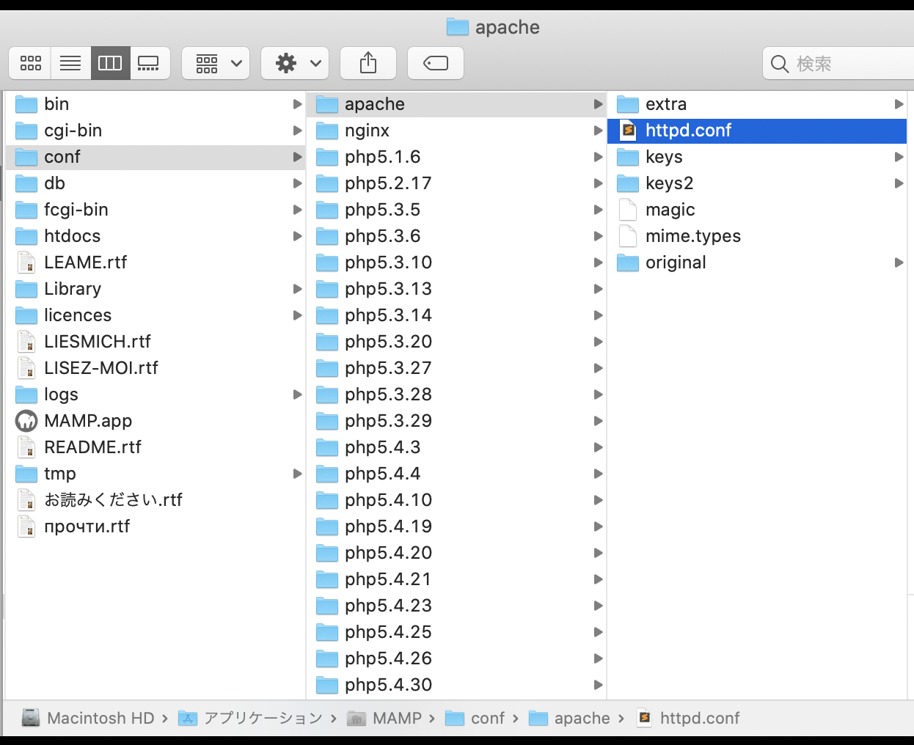This screenshot has width=914, height=745.
Task: Expand the conf folder arrow
Action: click(x=297, y=157)
